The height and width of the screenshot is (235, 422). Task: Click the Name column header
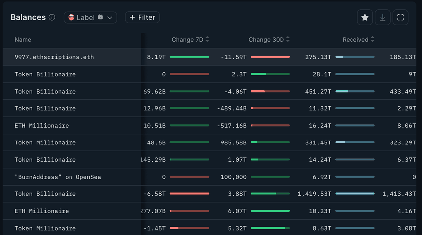[x=23, y=40]
